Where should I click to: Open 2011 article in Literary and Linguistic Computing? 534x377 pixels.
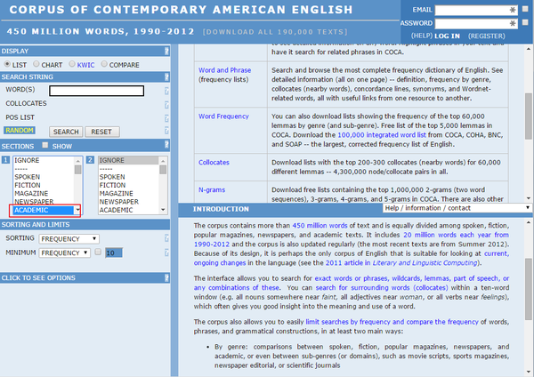point(400,263)
